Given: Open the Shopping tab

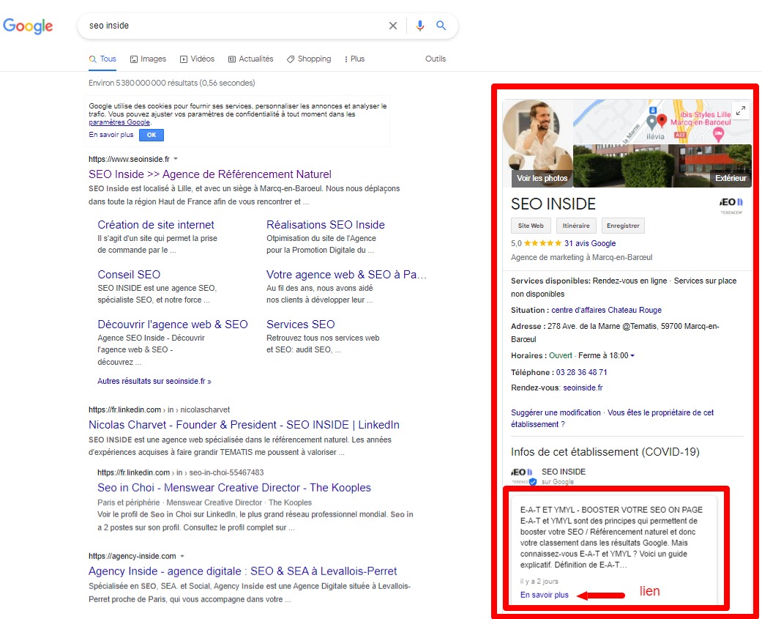Looking at the screenshot, I should click(309, 59).
